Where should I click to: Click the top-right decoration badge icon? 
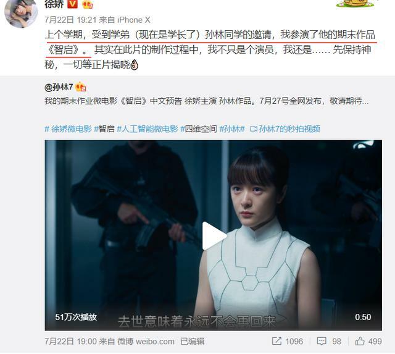tap(355, 3)
